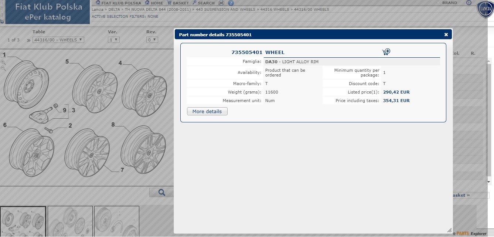
Task: Open the Search menu item
Action: click(x=203, y=3)
